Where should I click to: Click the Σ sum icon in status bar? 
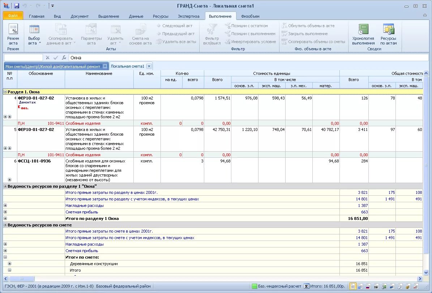tap(306, 286)
